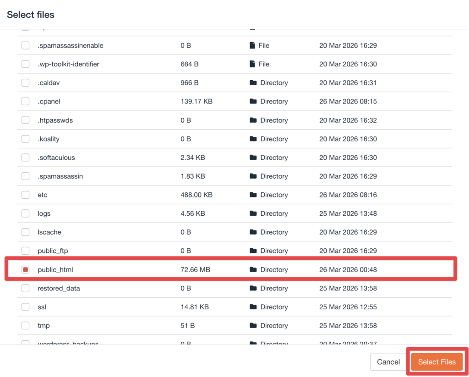
Task: Select the restored_data checkbox
Action: coord(26,289)
